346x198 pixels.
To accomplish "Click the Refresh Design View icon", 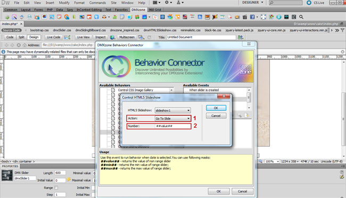I will pyautogui.click(x=150, y=37).
